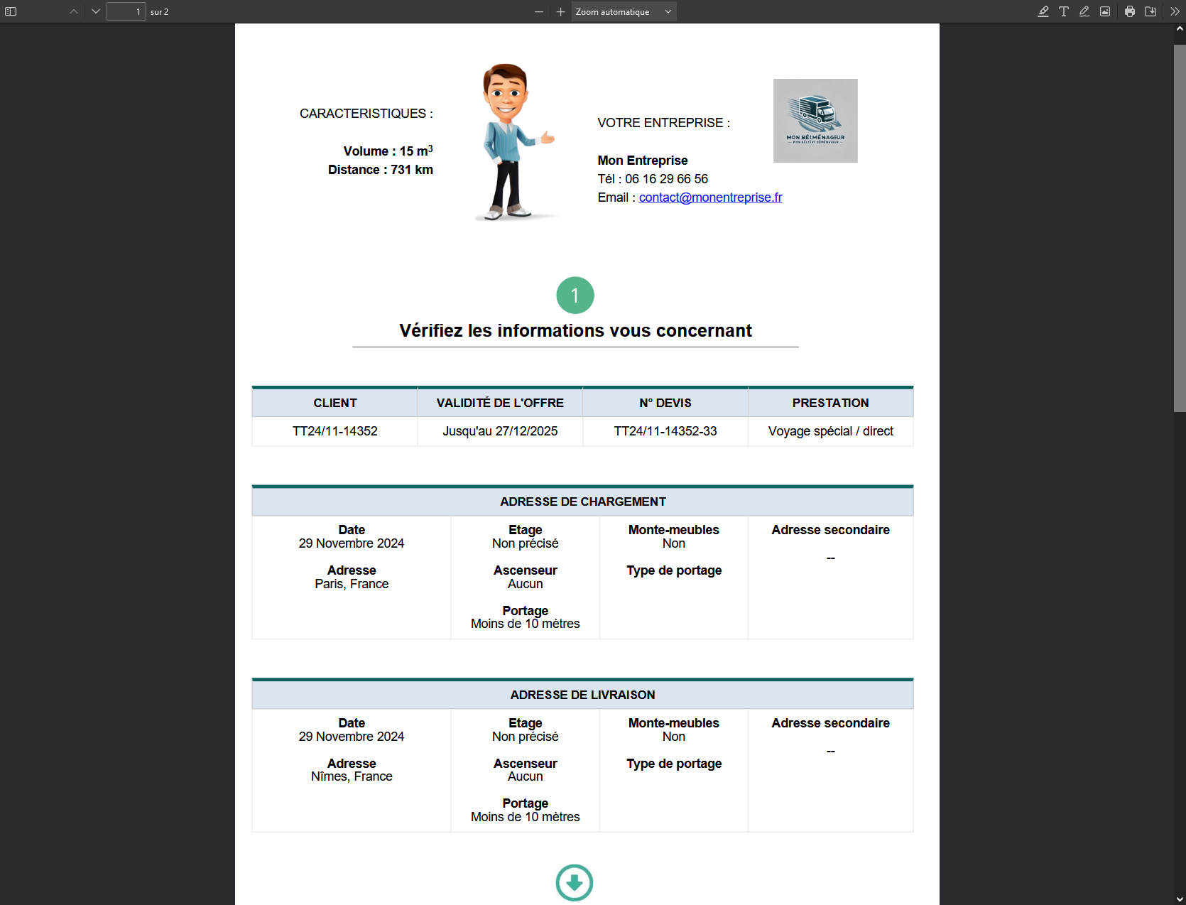Go to the next page
Screen dimensions: 1186x905
(95, 11)
